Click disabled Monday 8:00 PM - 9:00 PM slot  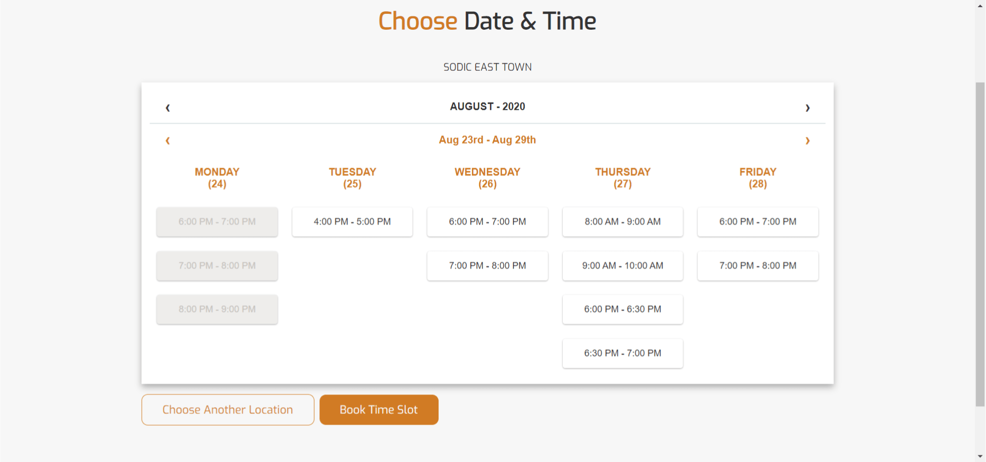pyautogui.click(x=217, y=309)
